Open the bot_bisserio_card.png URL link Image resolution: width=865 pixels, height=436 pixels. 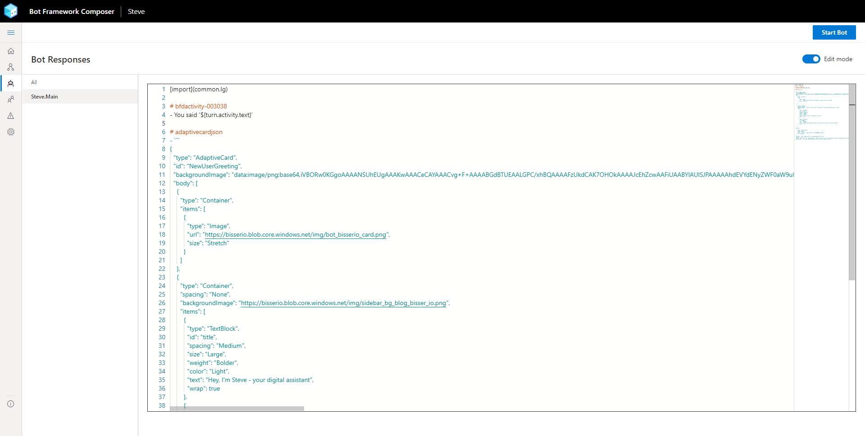(296, 234)
